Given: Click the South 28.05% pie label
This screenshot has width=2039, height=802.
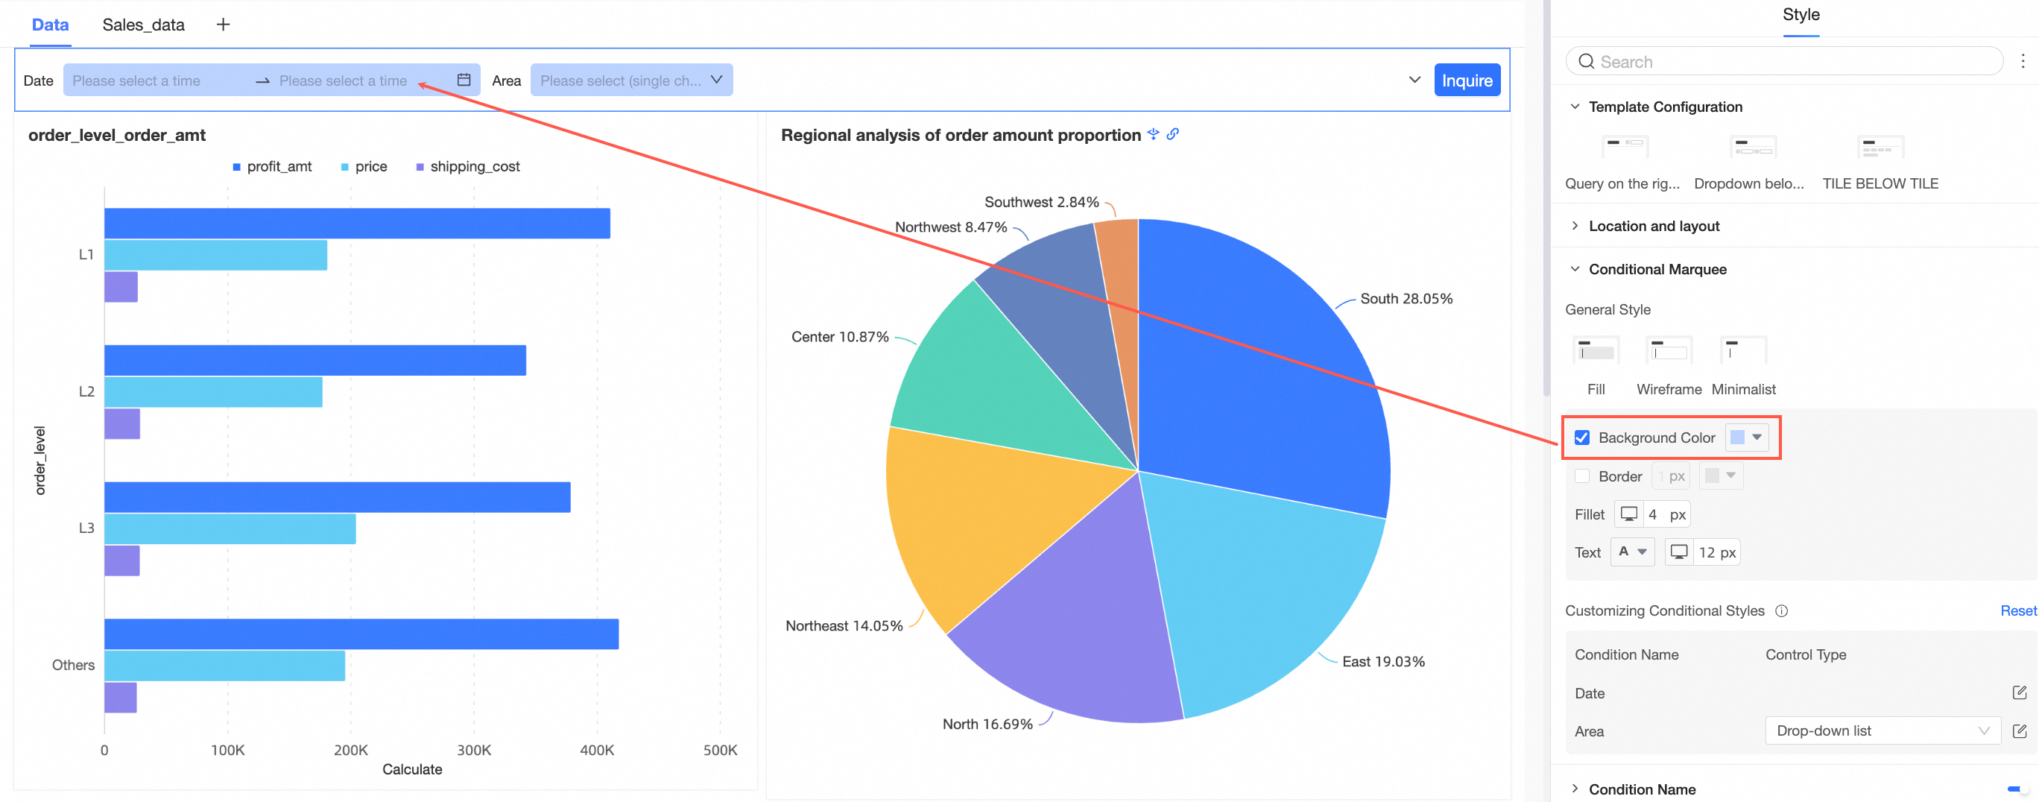Looking at the screenshot, I should click(1406, 298).
